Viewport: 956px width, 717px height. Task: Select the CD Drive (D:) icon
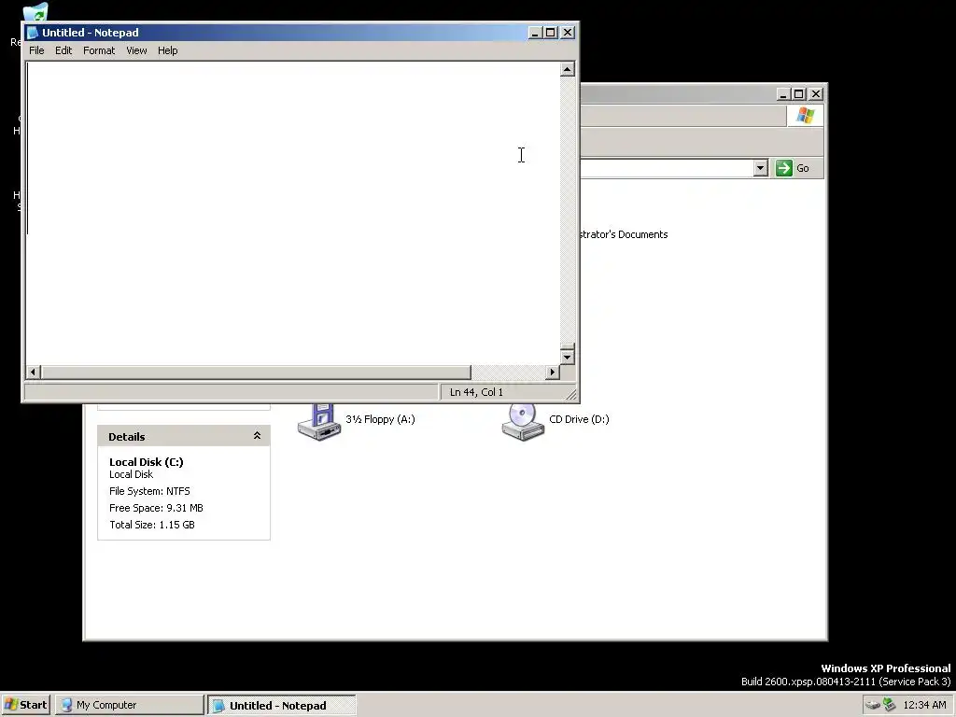click(x=523, y=421)
